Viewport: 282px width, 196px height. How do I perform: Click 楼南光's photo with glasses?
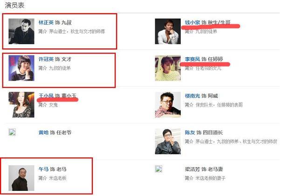click(168, 105)
